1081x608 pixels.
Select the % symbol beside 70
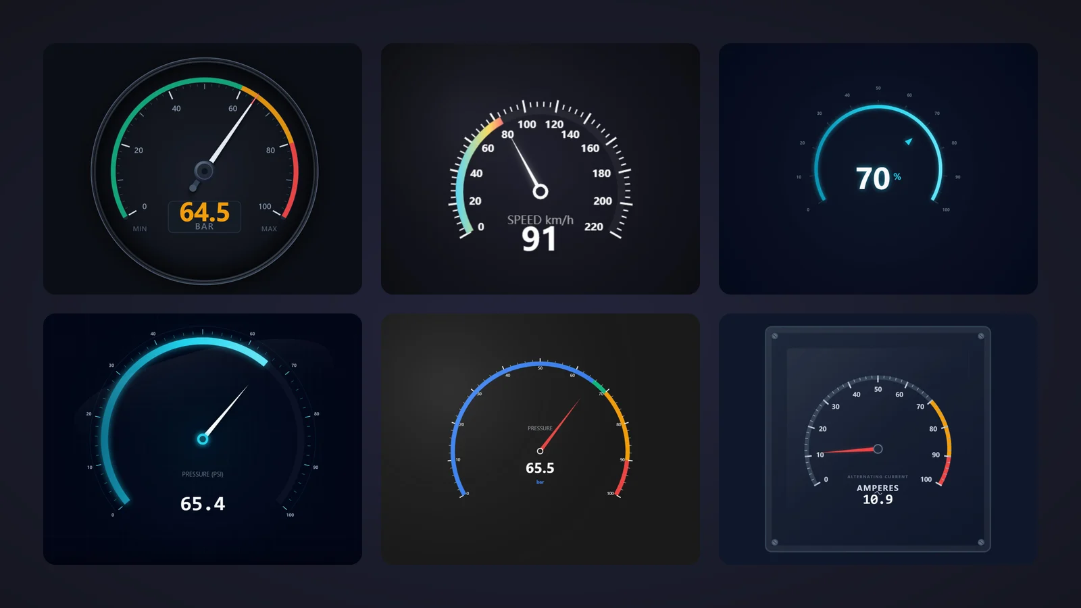coord(897,177)
